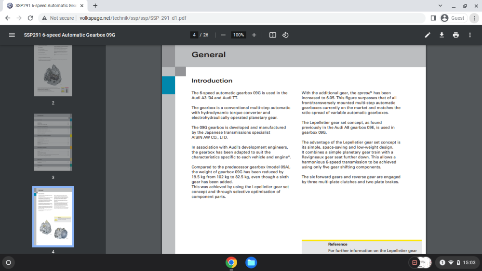Open the Chrome three-dot menu
482x271 pixels.
(474, 18)
